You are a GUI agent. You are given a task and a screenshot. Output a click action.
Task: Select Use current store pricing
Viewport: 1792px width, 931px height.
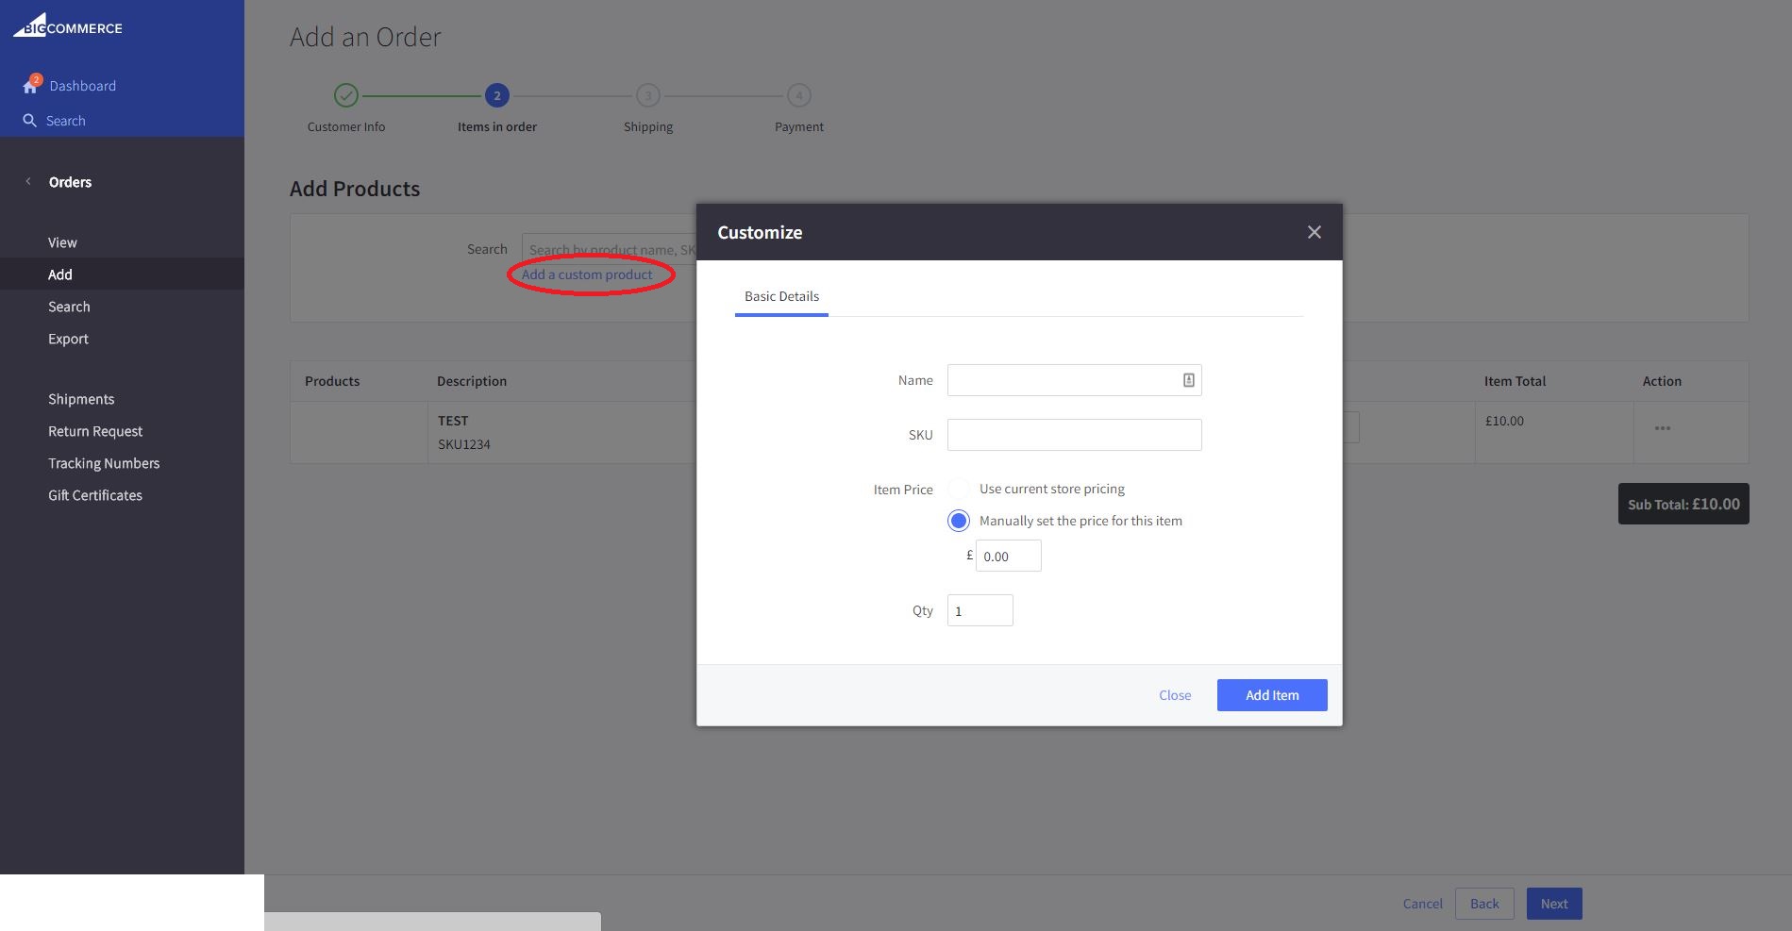pyautogui.click(x=959, y=489)
